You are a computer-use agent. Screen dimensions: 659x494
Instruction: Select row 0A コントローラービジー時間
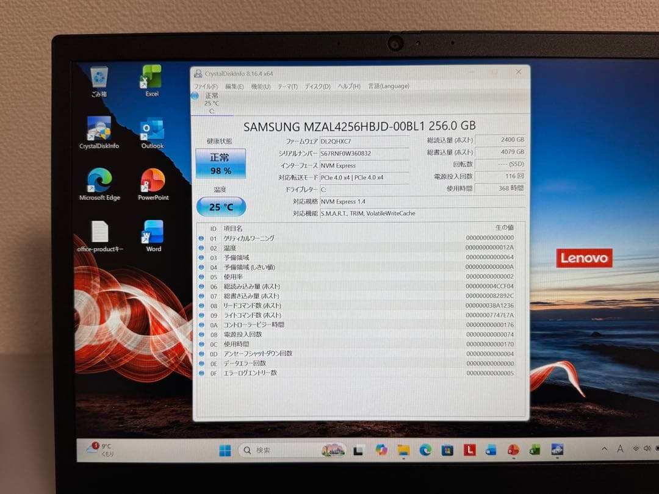click(357, 324)
